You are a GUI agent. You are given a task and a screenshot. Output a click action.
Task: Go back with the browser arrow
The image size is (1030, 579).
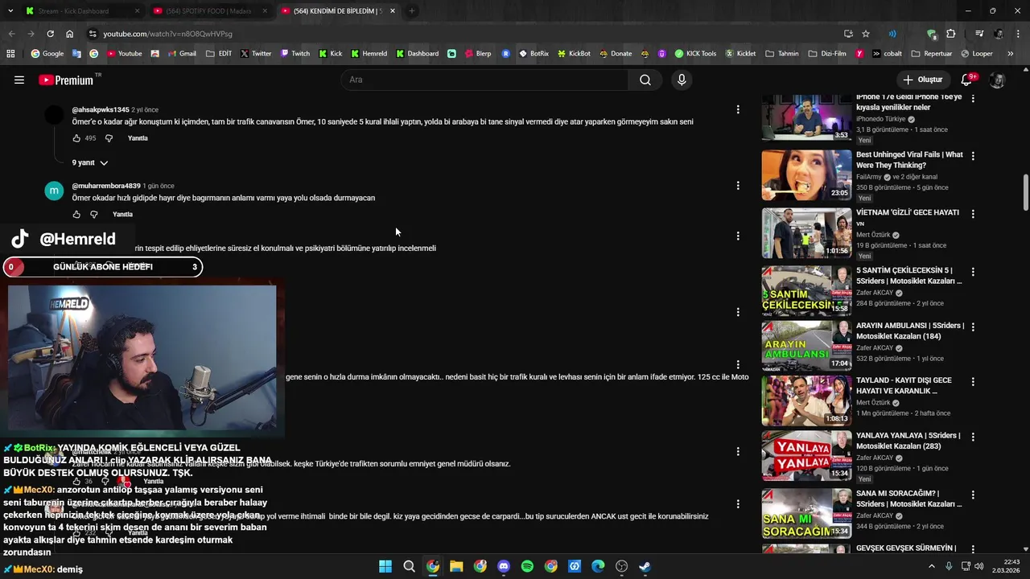[x=11, y=34]
